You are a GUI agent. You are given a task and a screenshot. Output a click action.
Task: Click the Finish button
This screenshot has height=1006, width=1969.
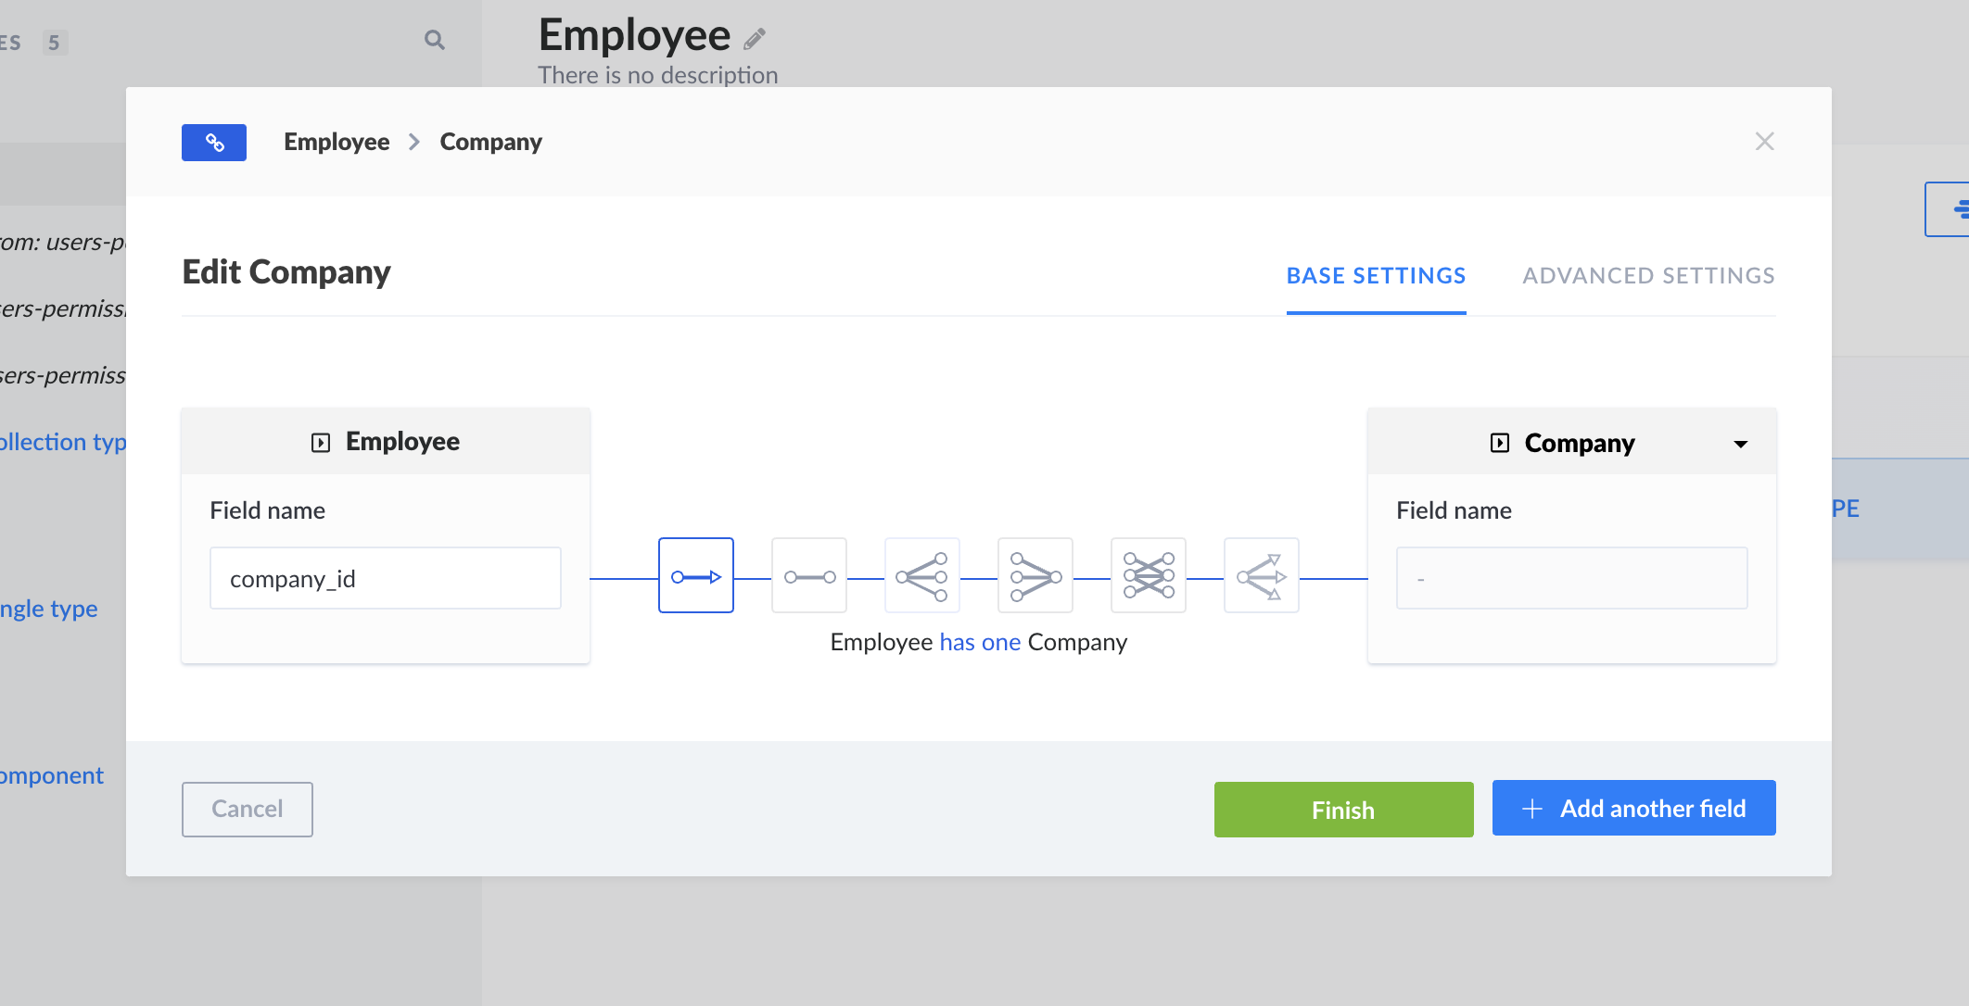pos(1343,810)
